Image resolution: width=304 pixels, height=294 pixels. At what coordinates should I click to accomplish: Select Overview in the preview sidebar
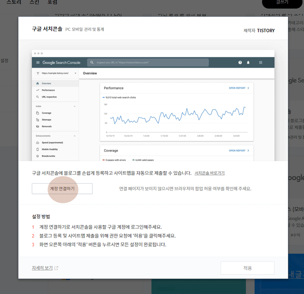55,83
